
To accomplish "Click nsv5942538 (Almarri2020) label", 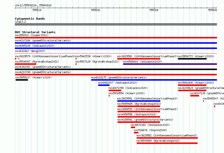I will point(93,56).
